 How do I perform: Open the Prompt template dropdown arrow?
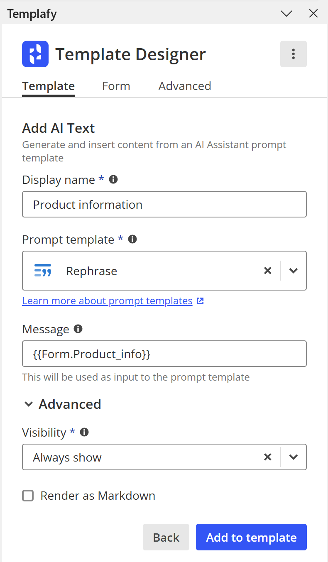294,271
